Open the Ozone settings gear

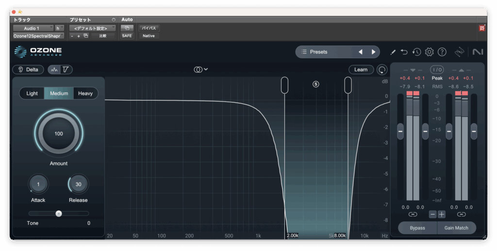[x=429, y=52]
